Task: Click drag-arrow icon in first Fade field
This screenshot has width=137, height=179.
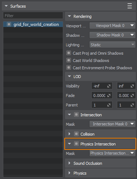Action: [x=109, y=96]
